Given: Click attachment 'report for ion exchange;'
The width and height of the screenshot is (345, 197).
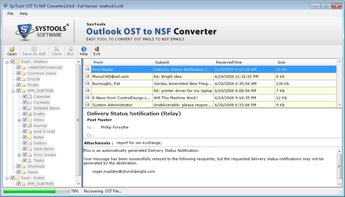Looking at the screenshot, I should (x=139, y=143).
